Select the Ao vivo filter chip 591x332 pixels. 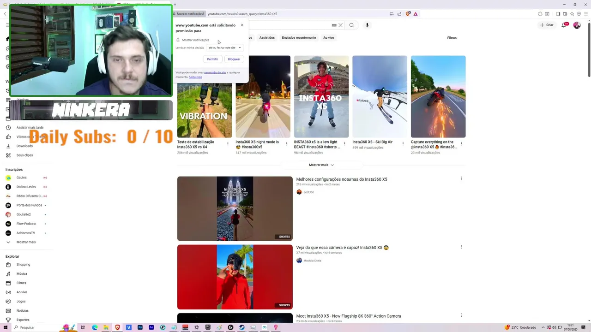tap(329, 38)
